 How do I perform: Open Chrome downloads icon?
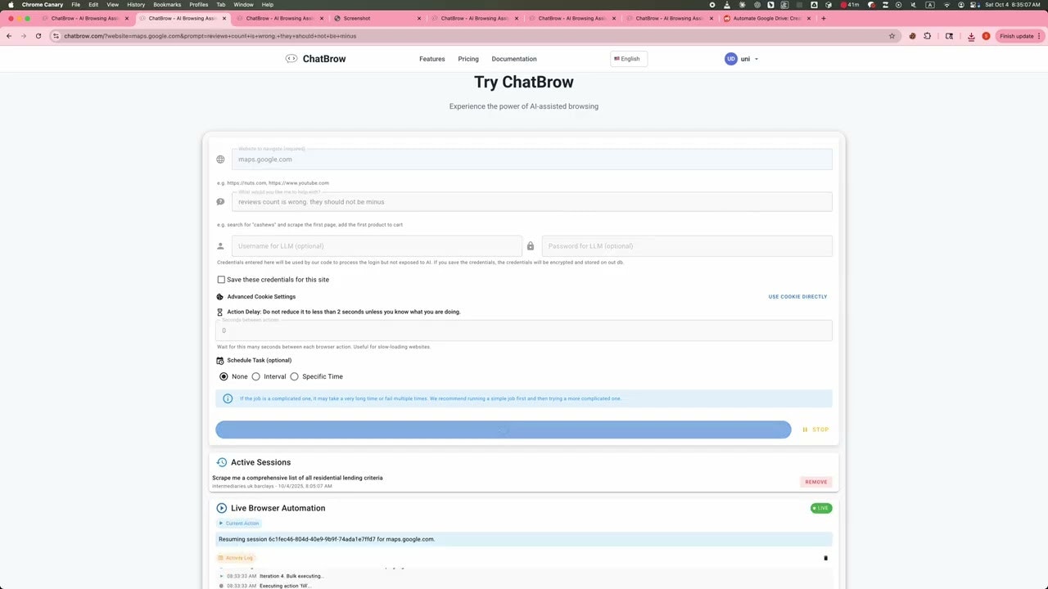tap(971, 36)
